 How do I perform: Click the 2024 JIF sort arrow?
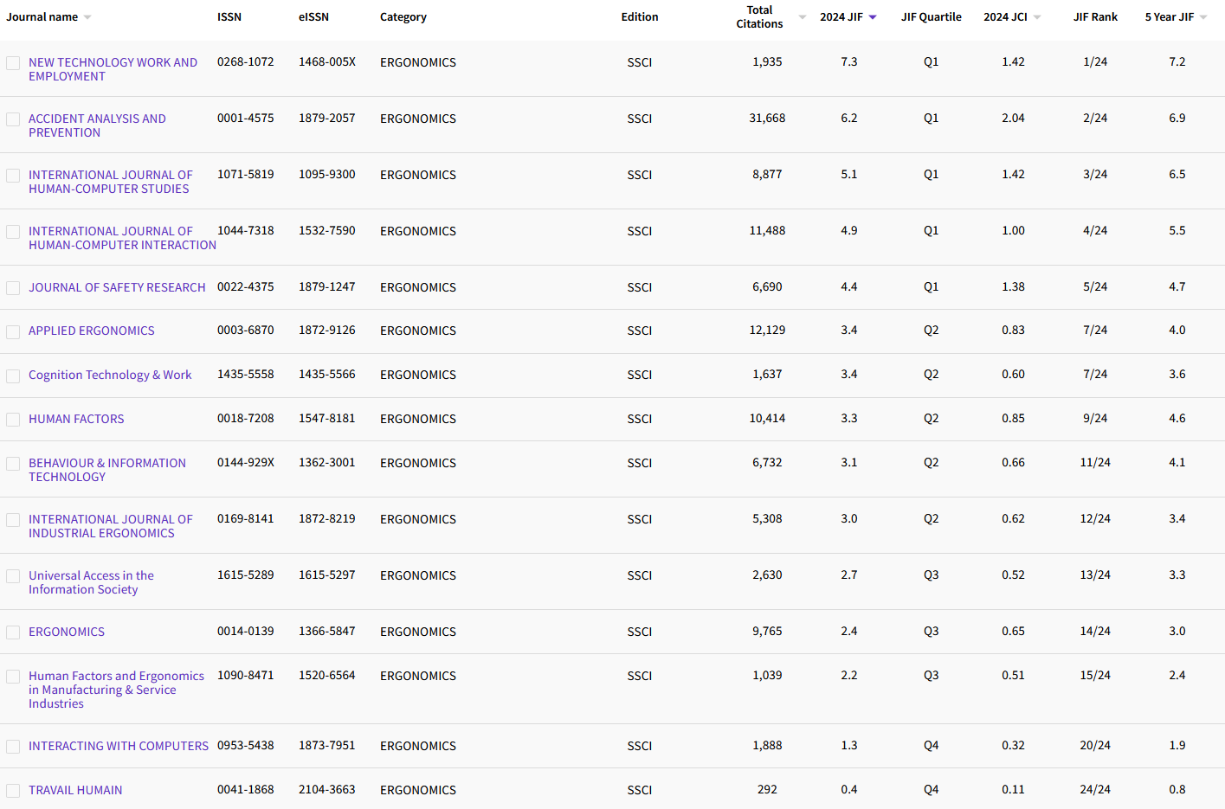pyautogui.click(x=873, y=17)
